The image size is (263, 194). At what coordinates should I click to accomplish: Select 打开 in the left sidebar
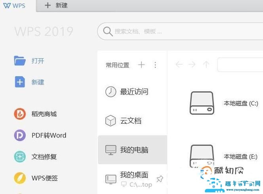38,61
